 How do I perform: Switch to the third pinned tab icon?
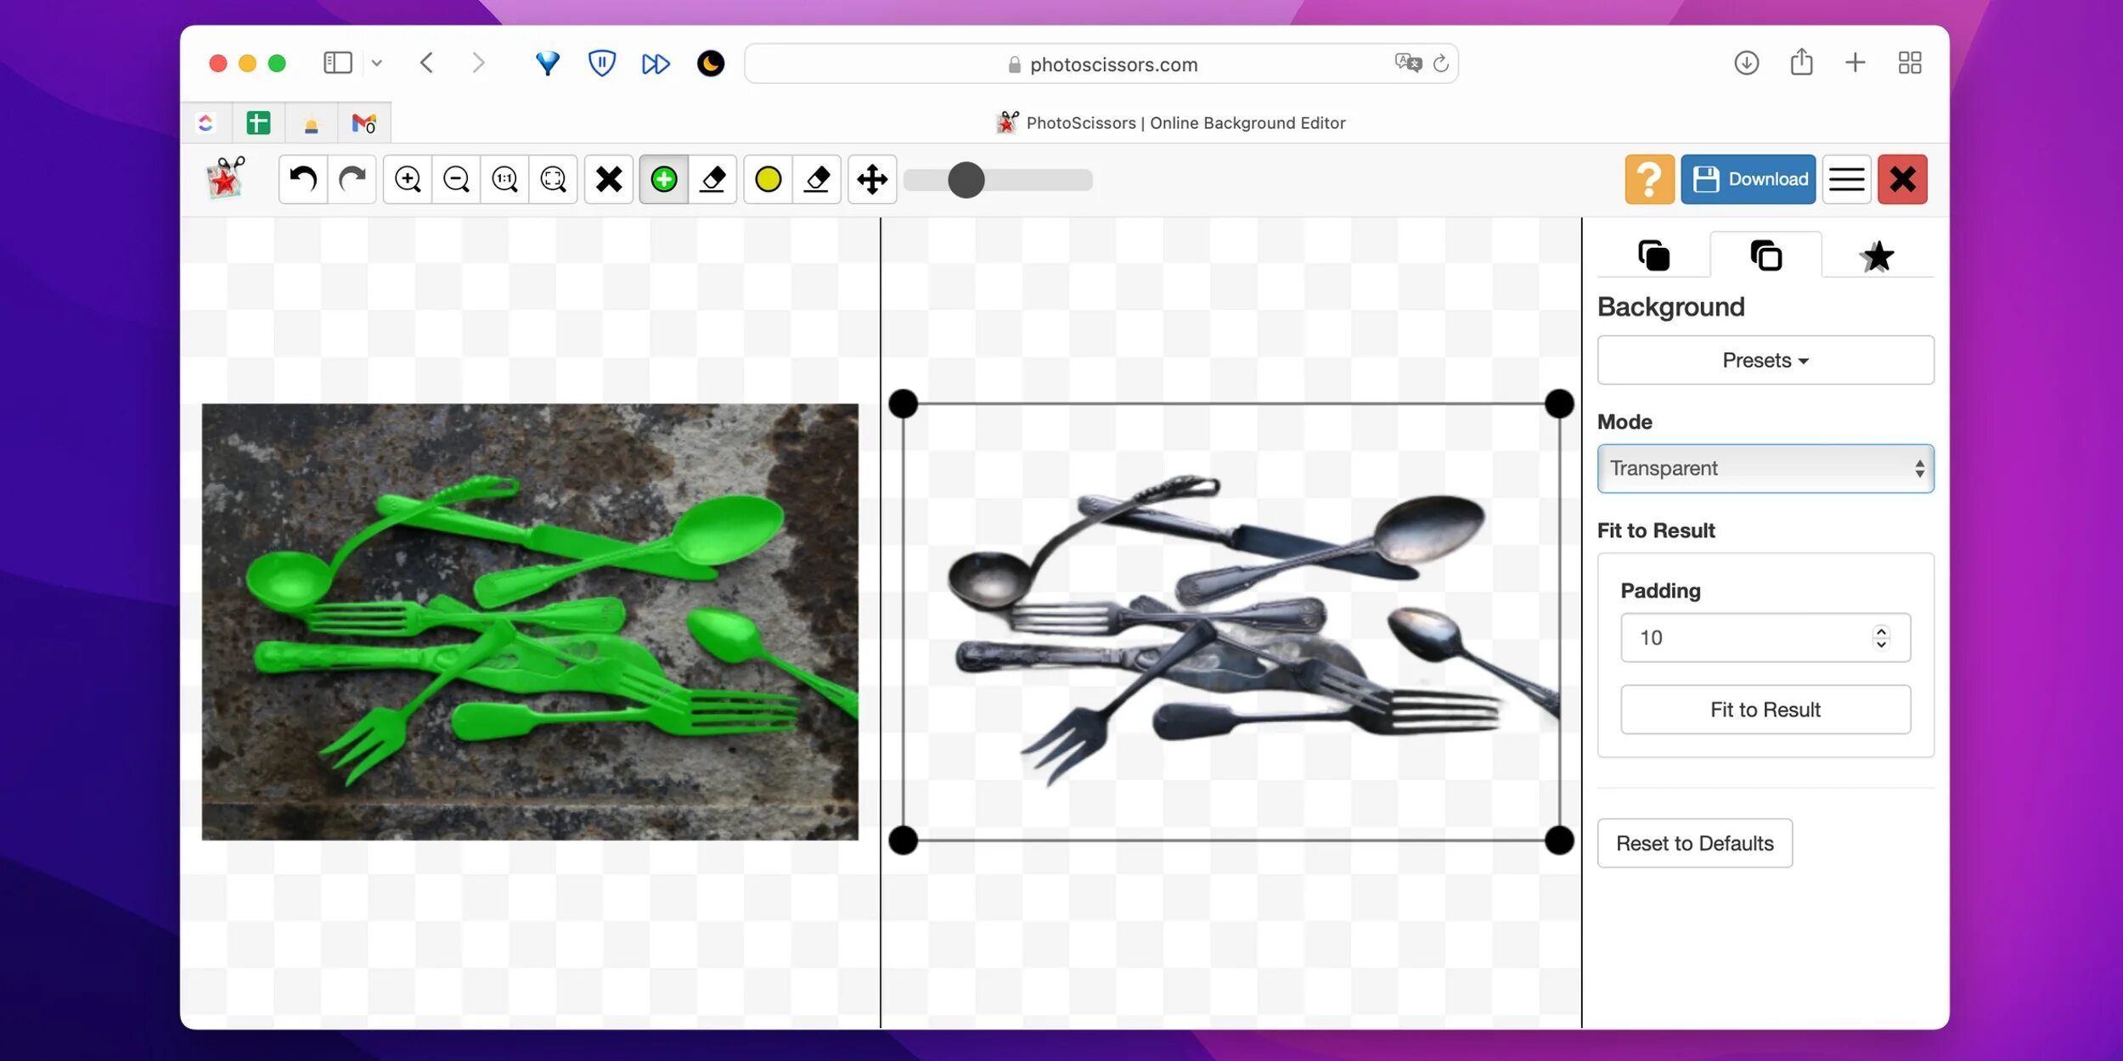(x=312, y=123)
